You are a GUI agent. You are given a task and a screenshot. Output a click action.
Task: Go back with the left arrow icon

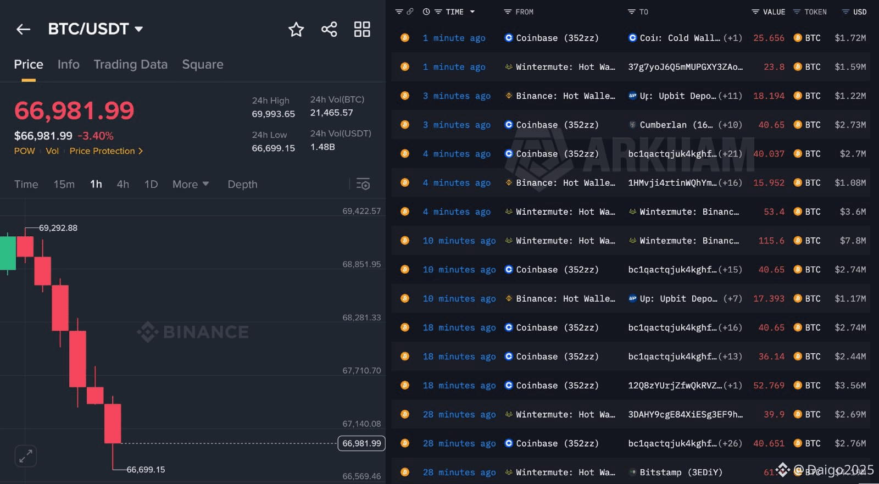pos(23,29)
